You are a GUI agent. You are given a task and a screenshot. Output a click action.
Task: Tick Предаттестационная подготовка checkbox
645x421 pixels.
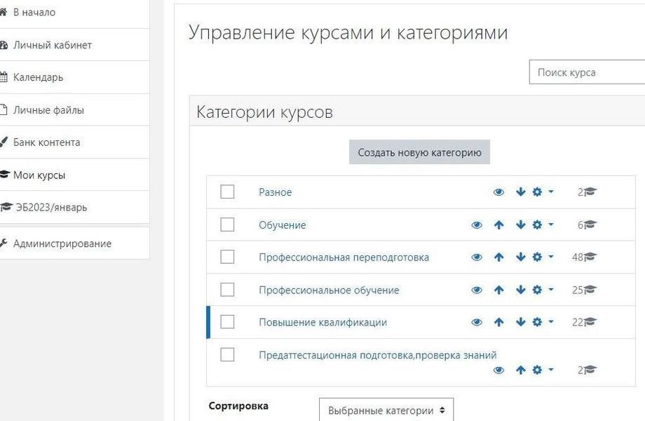tap(227, 354)
